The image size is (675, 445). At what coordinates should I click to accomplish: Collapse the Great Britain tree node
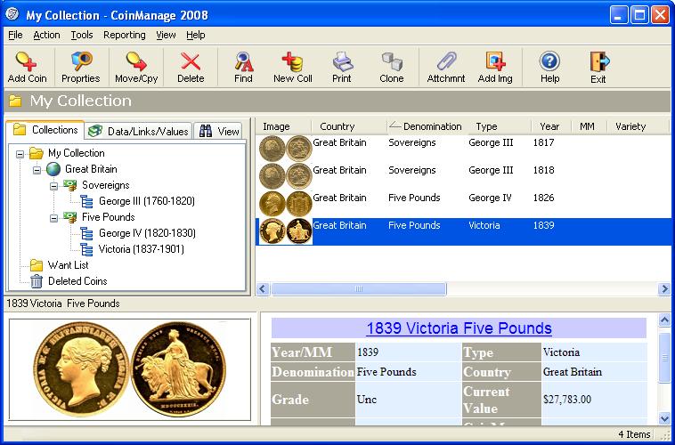pos(37,170)
